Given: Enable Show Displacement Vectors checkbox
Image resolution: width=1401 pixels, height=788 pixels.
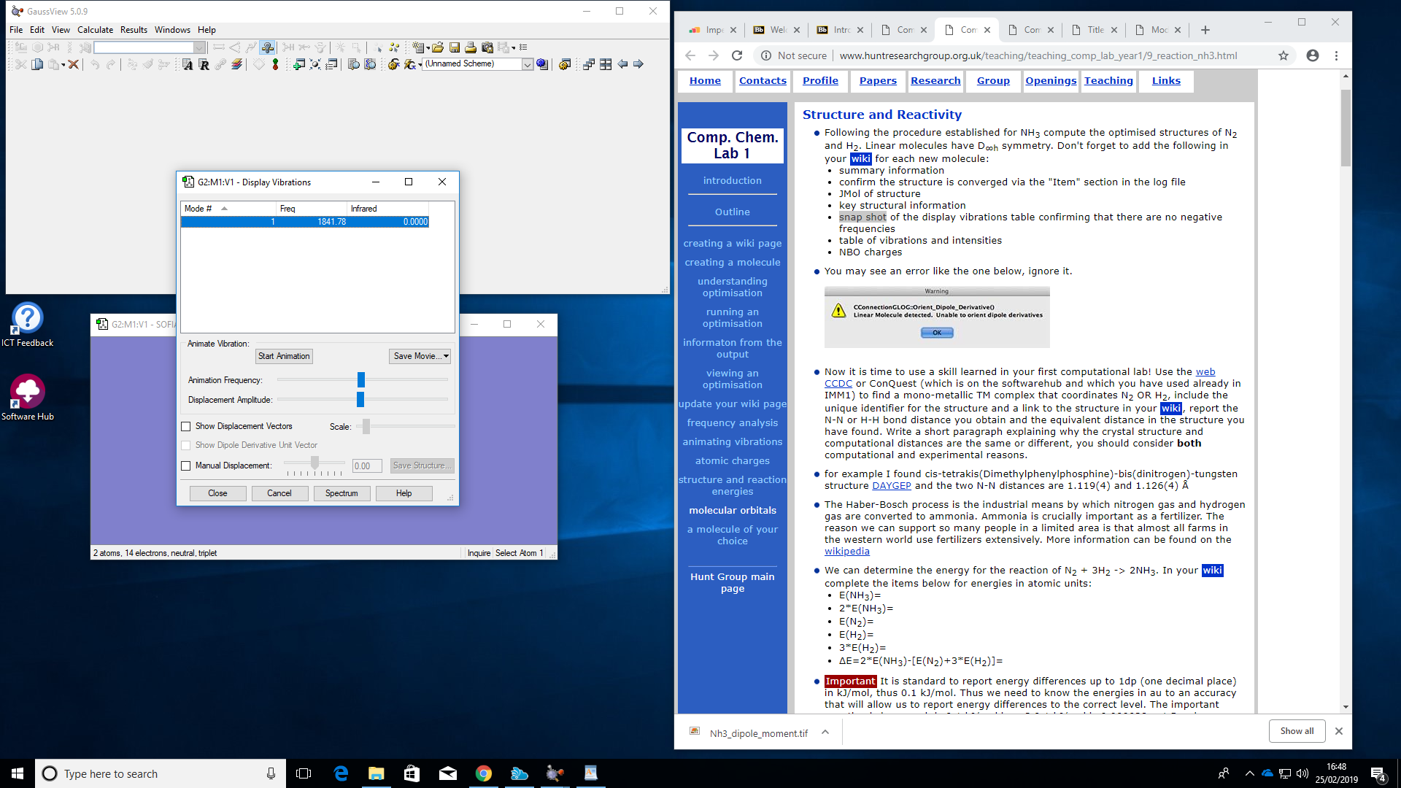Looking at the screenshot, I should 186,426.
